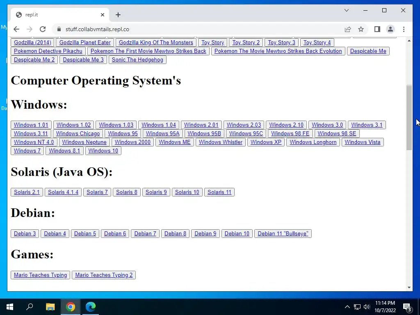Show hidden system tray icons
The image size is (420, 315).
click(x=347, y=307)
